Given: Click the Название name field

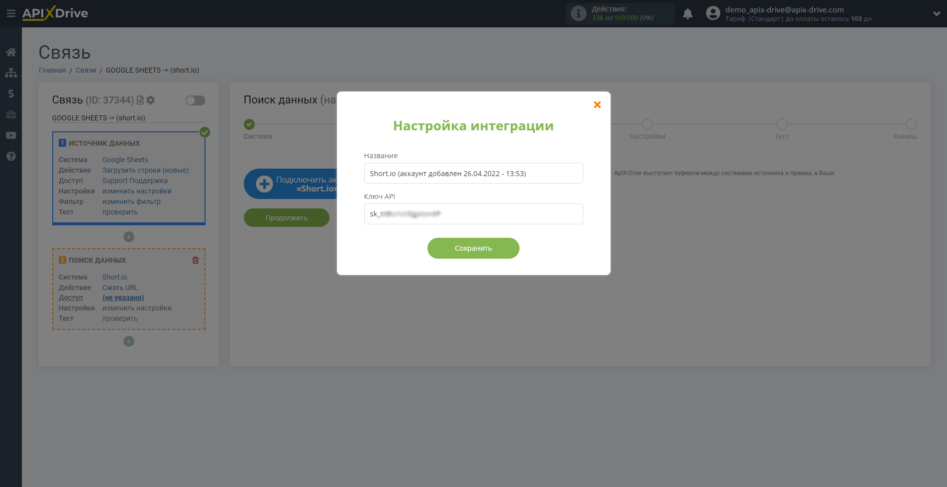Looking at the screenshot, I should tap(473, 173).
